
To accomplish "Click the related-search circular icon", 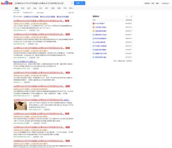I will [x=14, y=17].
